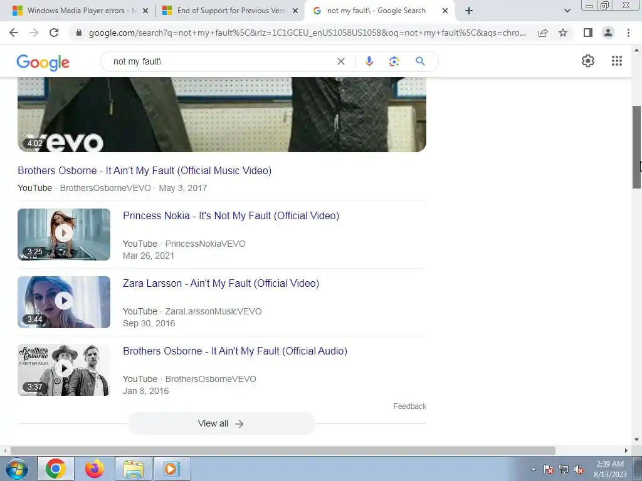Close the End of Support tab

coord(295,11)
